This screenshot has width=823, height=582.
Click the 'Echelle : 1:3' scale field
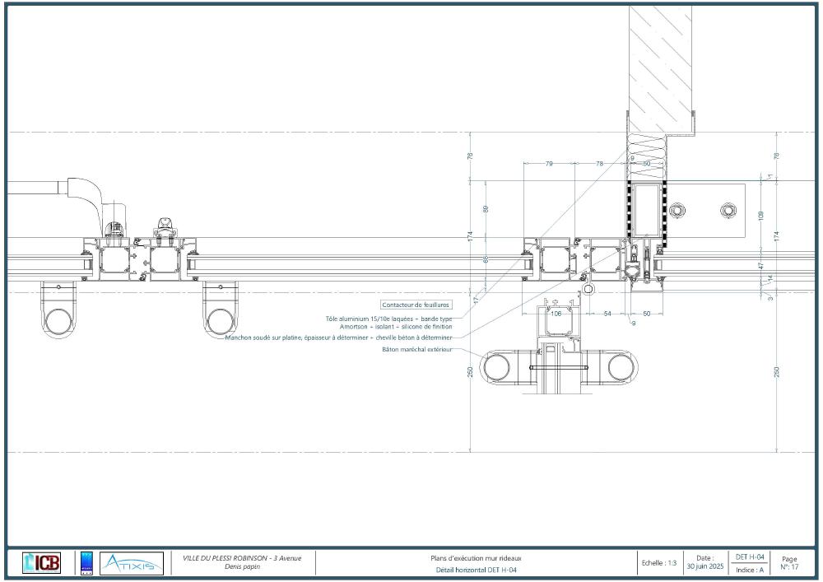(658, 563)
